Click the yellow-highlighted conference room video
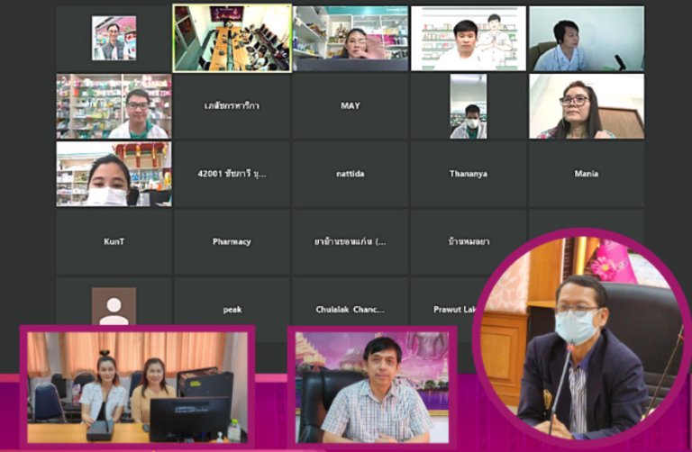Image resolution: width=692 pixels, height=452 pixels. [x=232, y=38]
